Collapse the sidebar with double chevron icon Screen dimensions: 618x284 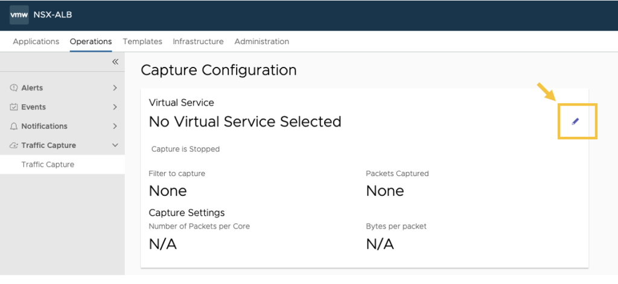(x=115, y=62)
